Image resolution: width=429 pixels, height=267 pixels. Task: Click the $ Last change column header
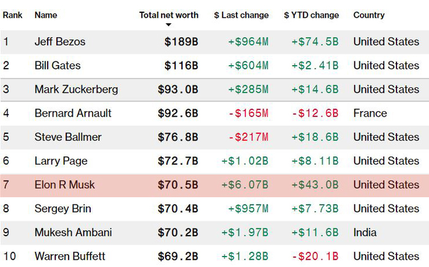coord(241,15)
